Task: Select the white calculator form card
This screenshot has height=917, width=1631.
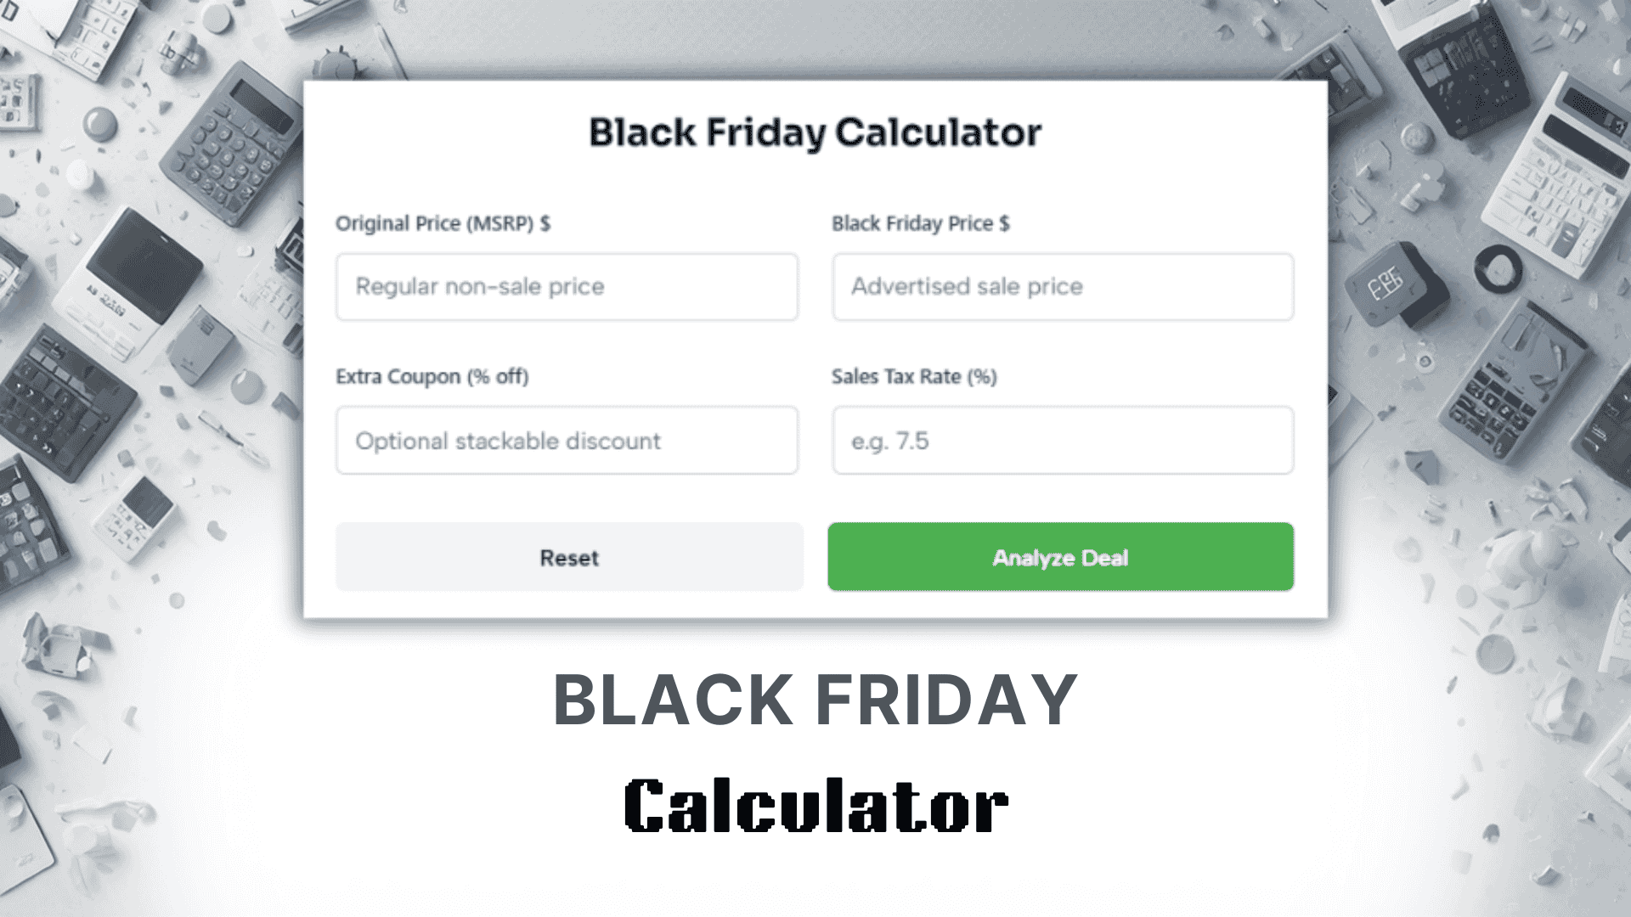Action: tap(815, 348)
